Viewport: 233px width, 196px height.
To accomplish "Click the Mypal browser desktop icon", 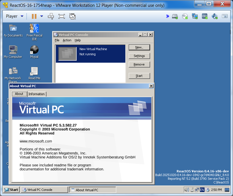I will click(x=34, y=50).
